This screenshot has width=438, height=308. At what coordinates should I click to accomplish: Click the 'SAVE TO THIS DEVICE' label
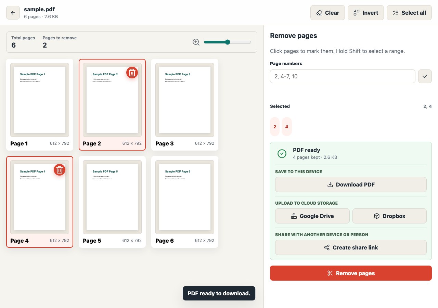[298, 171]
